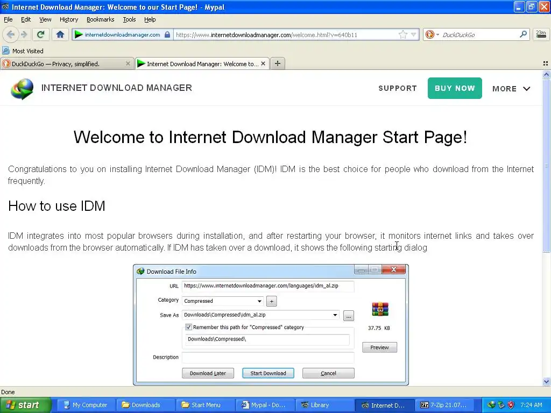
Task: Expand the MORE navigation menu
Action: click(511, 89)
